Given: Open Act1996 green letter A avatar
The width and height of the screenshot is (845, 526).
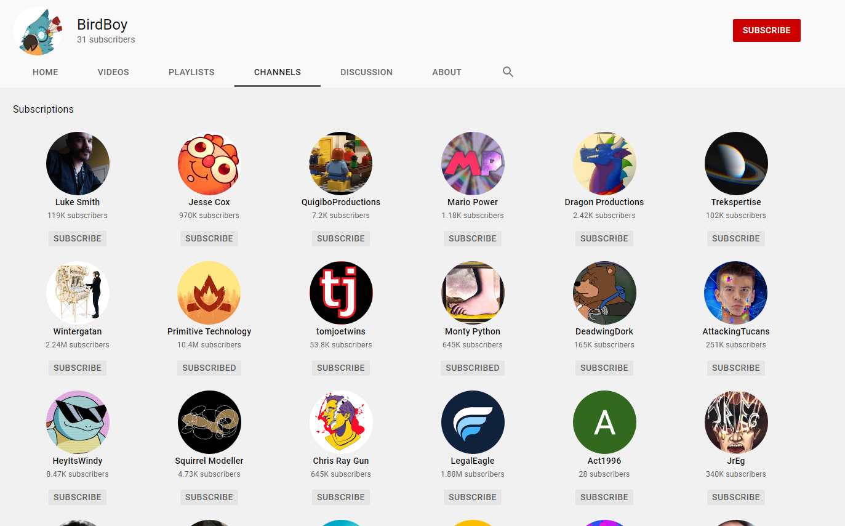Looking at the screenshot, I should click(604, 422).
